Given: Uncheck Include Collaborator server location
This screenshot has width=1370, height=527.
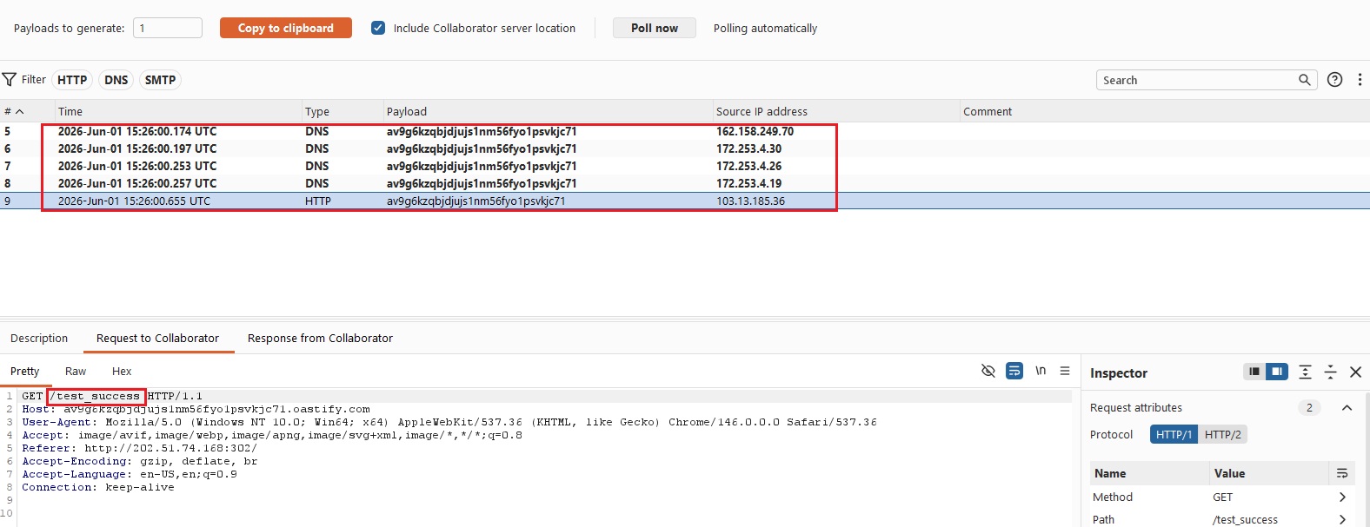Looking at the screenshot, I should coord(378,28).
